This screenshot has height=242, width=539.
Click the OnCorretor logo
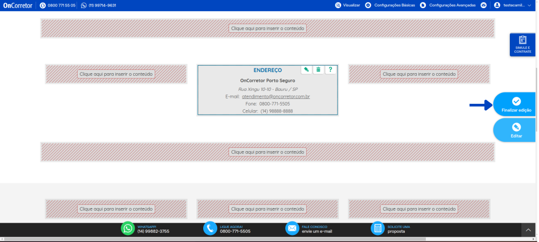coord(18,5)
